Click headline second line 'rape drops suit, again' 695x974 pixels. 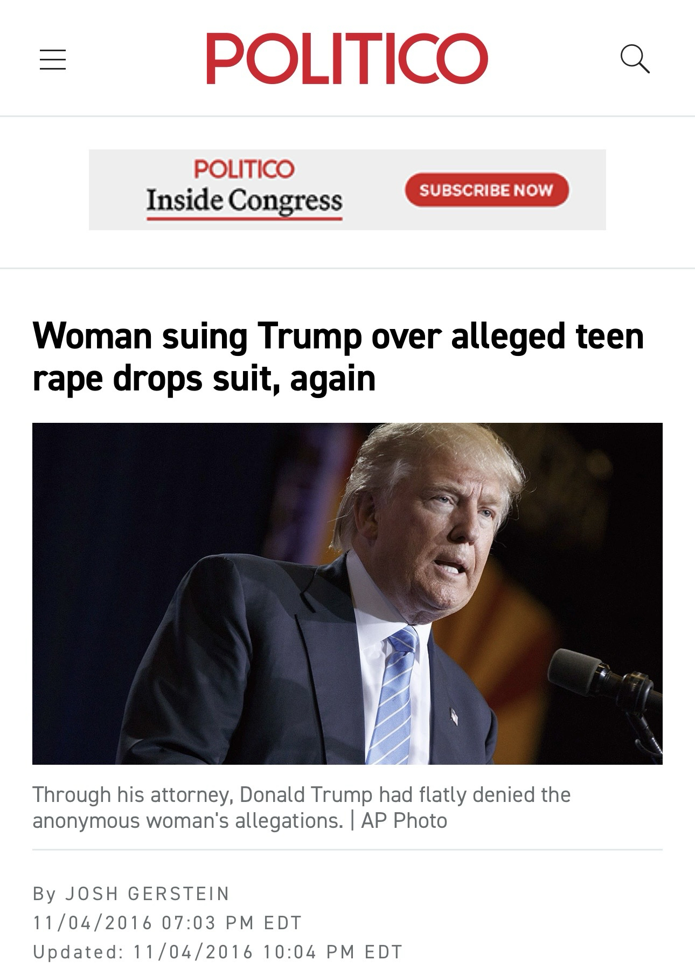pyautogui.click(x=204, y=378)
